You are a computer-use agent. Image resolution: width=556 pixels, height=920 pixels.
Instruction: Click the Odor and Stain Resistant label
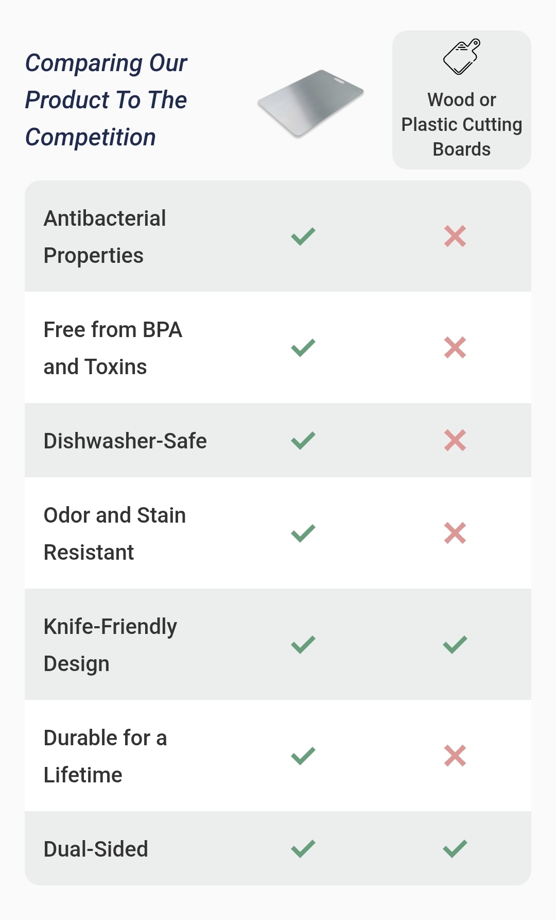click(115, 533)
